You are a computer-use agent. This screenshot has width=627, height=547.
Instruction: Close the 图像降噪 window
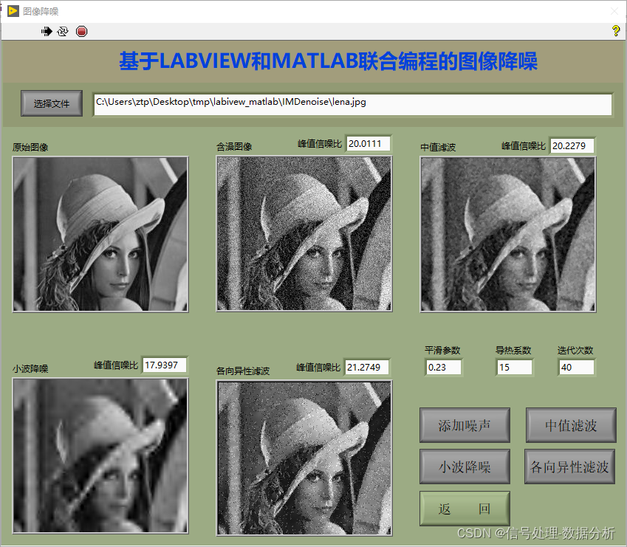614,11
